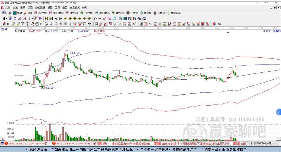This screenshot has width=281, height=152.
Task: Click the 日K线 label
Action: [x=4, y=29]
